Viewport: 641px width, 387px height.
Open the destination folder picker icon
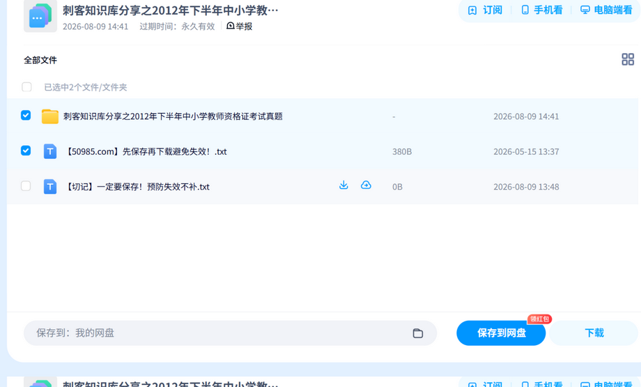417,333
